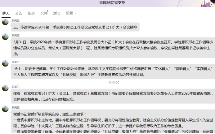Select the 三、传达学院2020年第一季度 message bubble

tap(75, 27)
